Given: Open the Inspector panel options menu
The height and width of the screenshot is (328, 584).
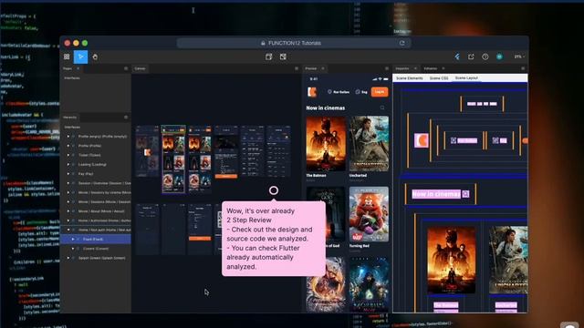Looking at the screenshot, I should pyautogui.click(x=523, y=69).
